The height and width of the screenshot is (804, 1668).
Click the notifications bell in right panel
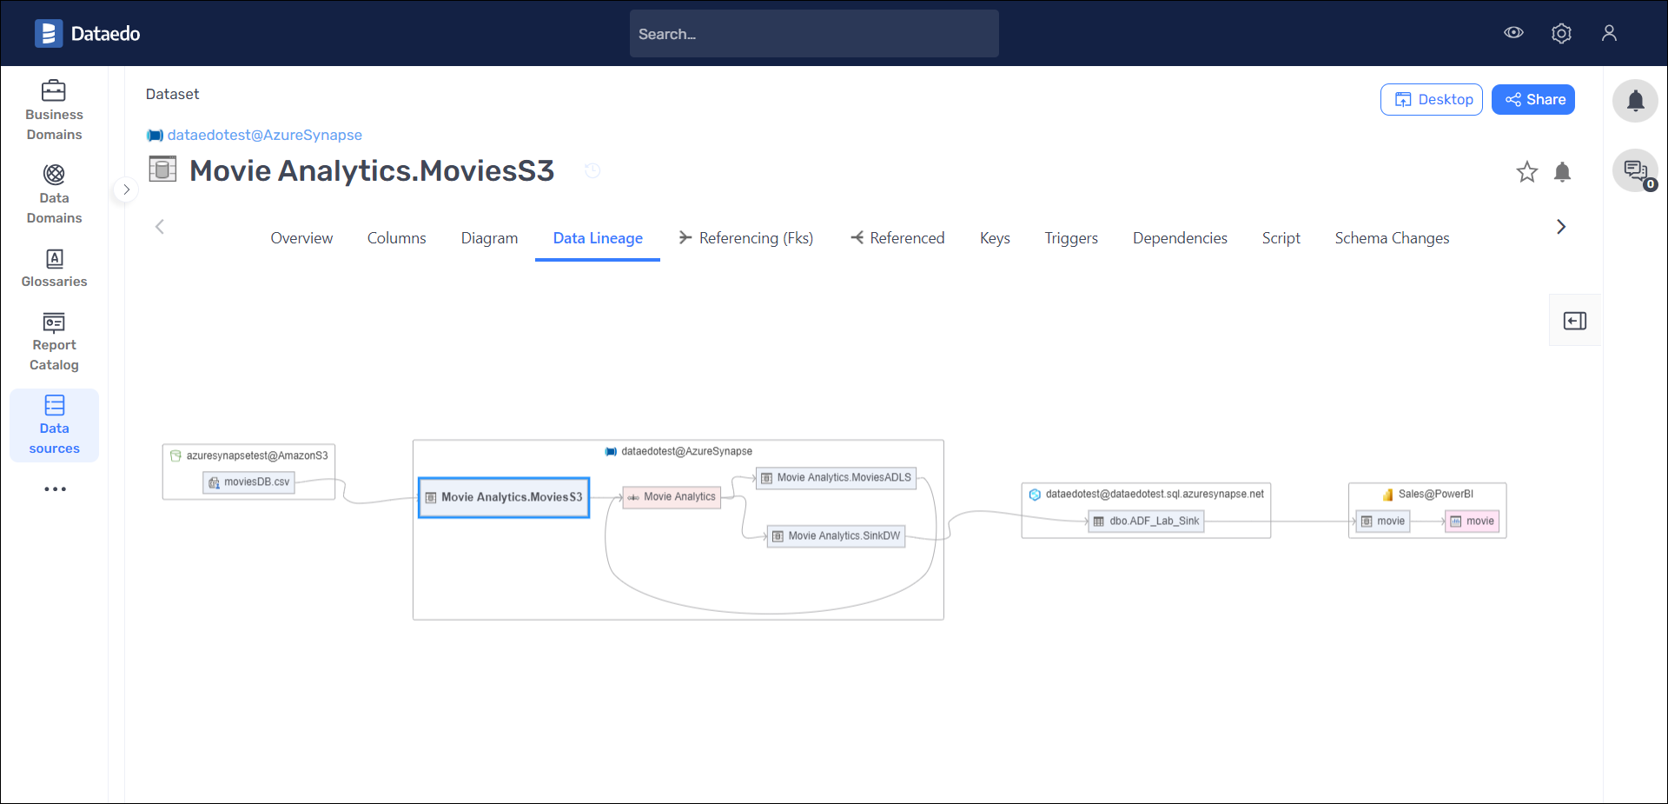[1635, 101]
